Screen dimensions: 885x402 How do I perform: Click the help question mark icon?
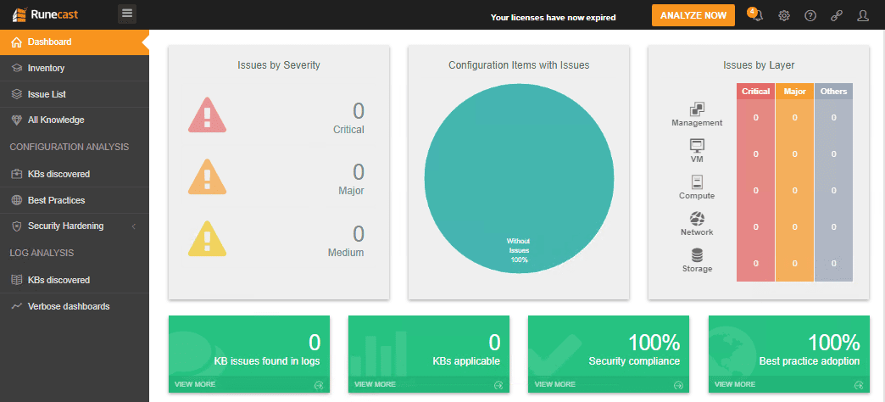click(x=810, y=15)
